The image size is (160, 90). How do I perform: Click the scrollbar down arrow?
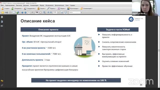click(x=159, y=87)
